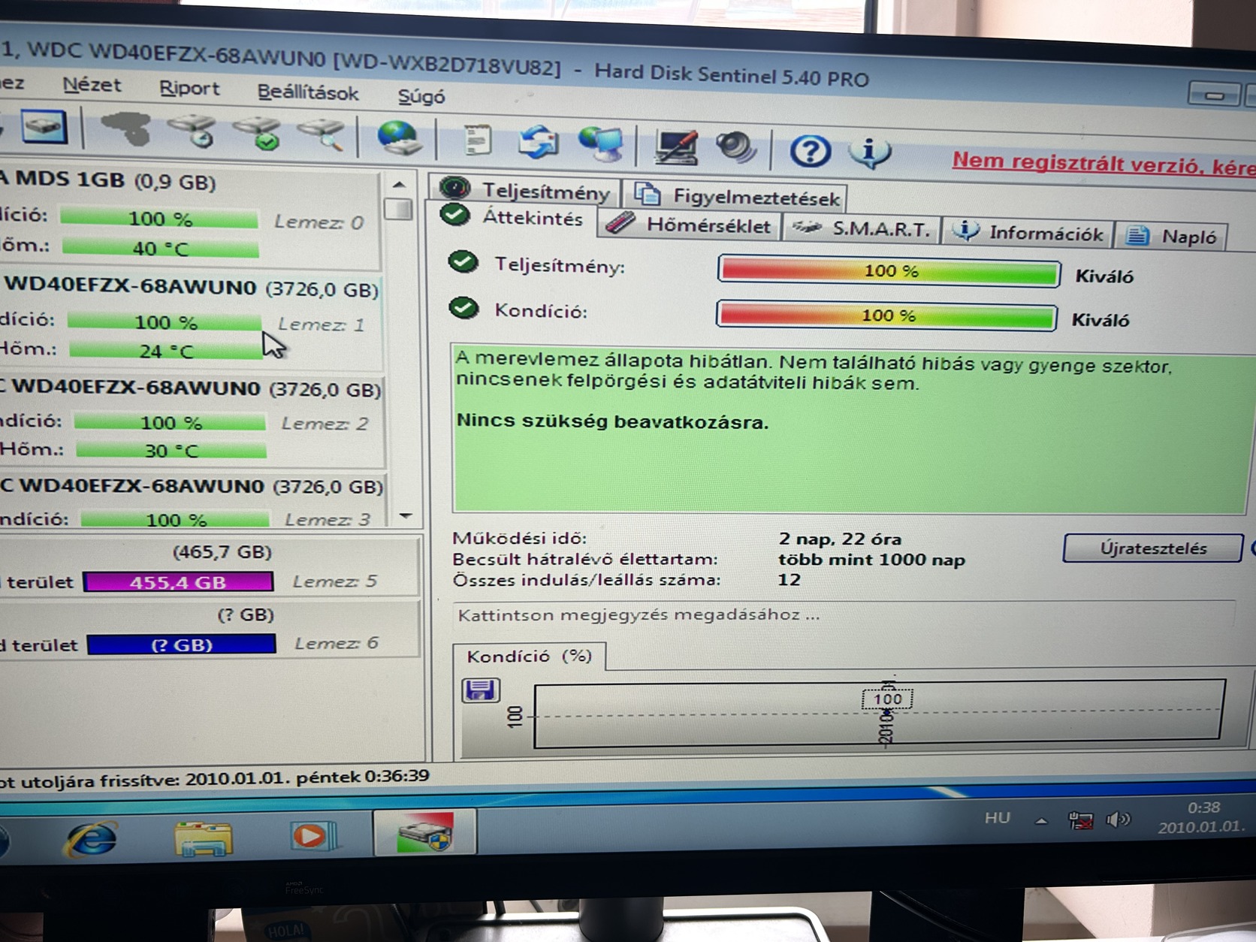Click the red Nem regisztrált verzió link

1104,164
